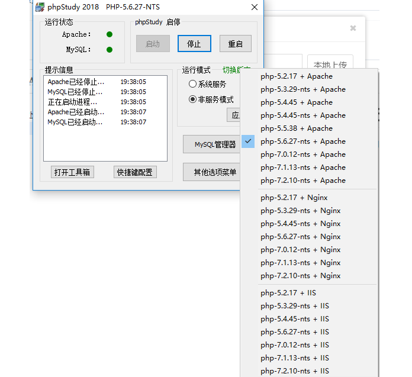The width and height of the screenshot is (412, 377).
Task: Choose php-5.6.27-nts + Nginx
Action: point(309,237)
